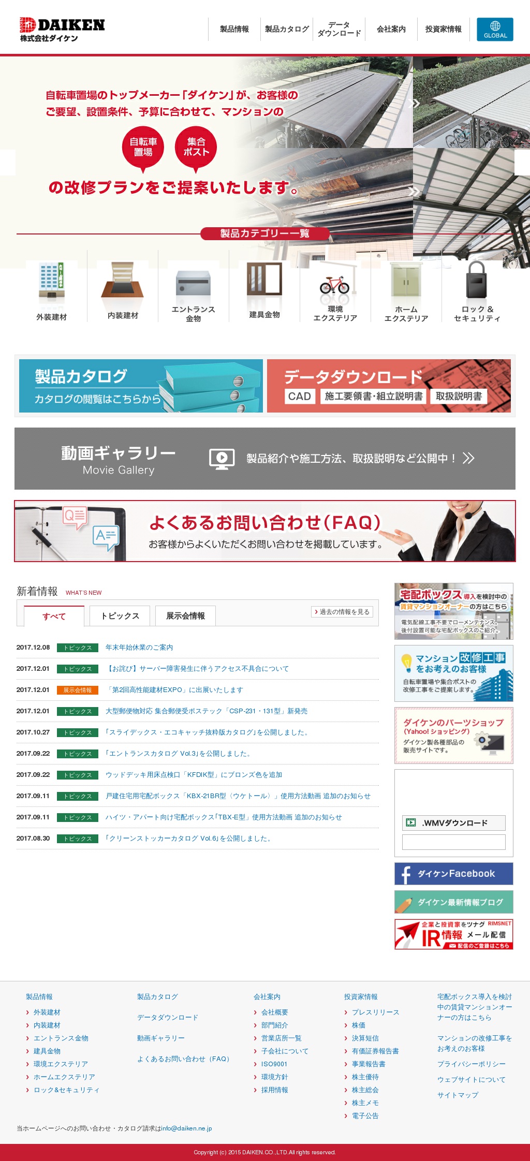Click 過去の情報を見る button
Image resolution: width=530 pixels, height=1161 pixels.
pyautogui.click(x=342, y=612)
